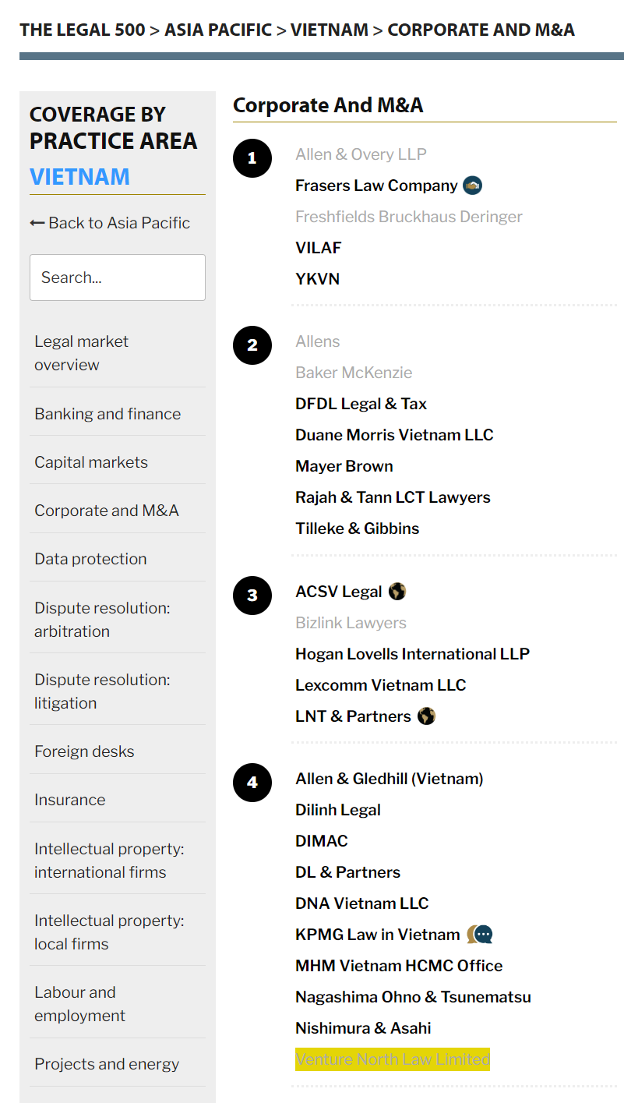This screenshot has height=1103, width=624.
Task: Select Intellectual property: local firms
Action: pyautogui.click(x=109, y=932)
